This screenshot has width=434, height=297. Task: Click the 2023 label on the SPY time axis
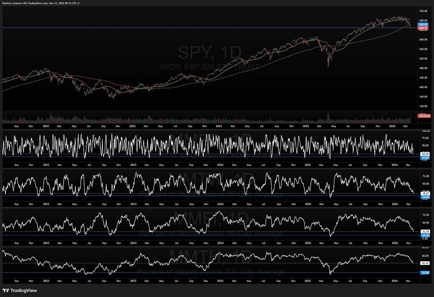[x=132, y=126]
